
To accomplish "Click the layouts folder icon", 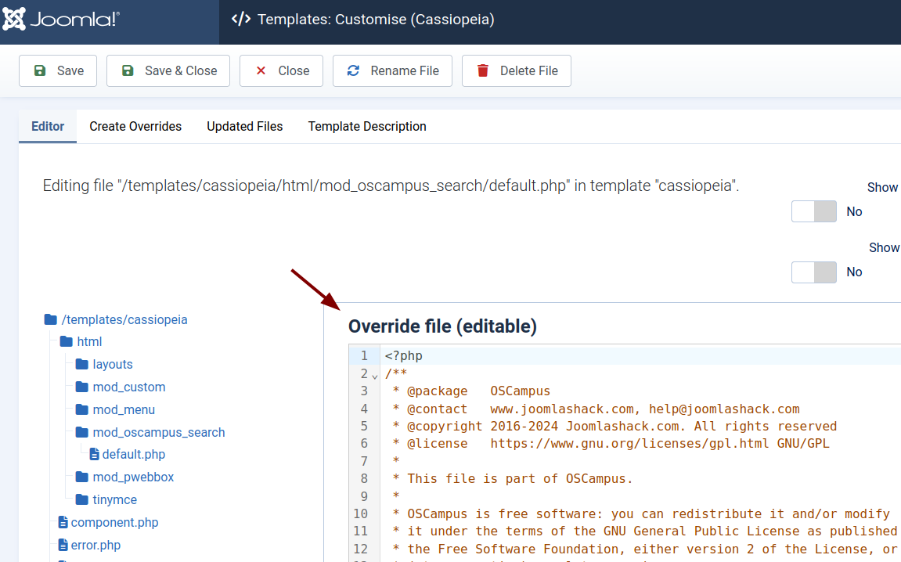I will [82, 364].
